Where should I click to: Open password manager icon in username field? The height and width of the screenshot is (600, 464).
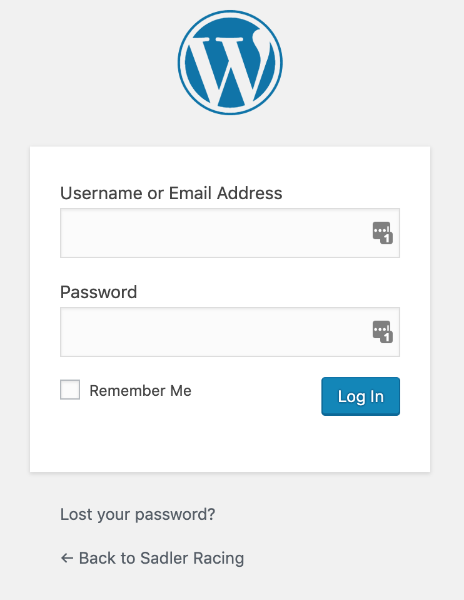(x=381, y=230)
